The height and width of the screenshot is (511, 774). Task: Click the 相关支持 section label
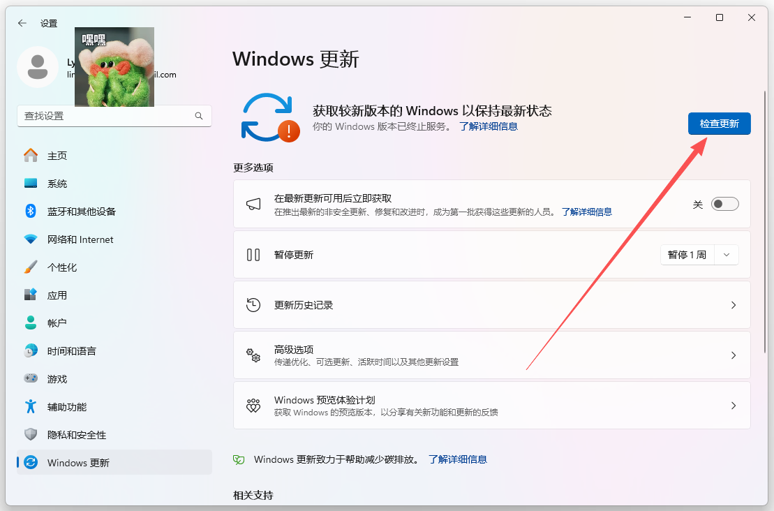coord(253,495)
